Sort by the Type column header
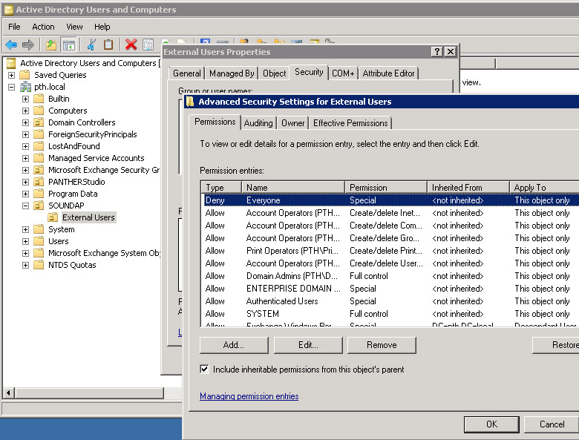 pyautogui.click(x=221, y=188)
